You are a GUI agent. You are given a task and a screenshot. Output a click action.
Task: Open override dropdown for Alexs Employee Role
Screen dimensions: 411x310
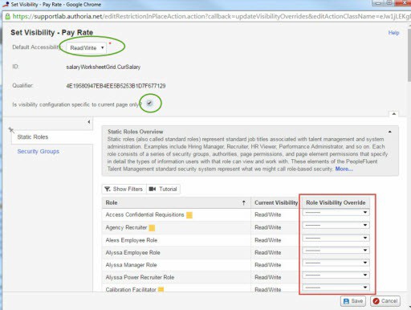click(x=336, y=238)
